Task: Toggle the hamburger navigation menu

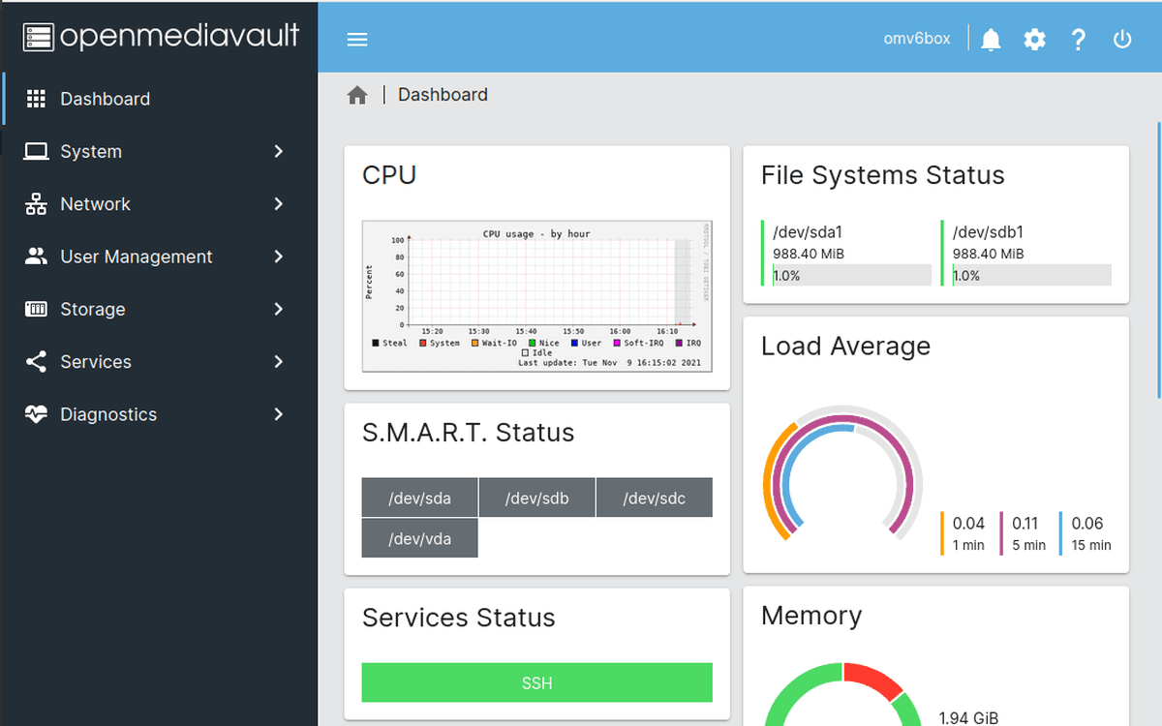Action: pos(357,40)
